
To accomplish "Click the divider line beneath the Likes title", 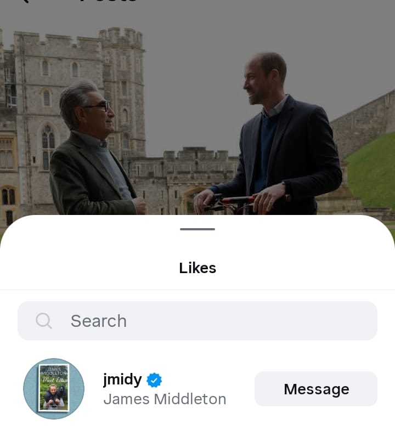I will (x=198, y=290).
